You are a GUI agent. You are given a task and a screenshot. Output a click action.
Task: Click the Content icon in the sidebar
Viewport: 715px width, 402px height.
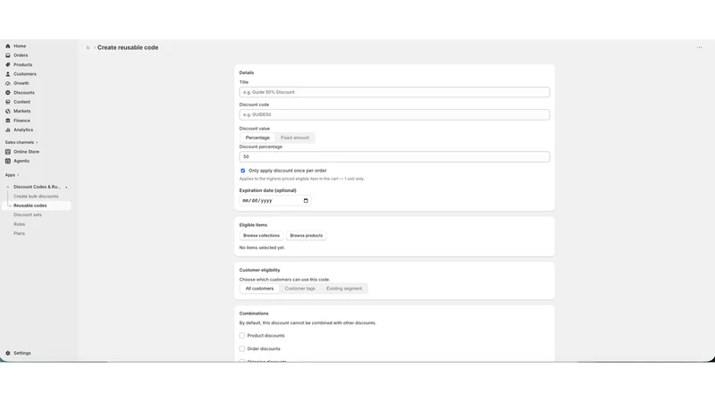(x=8, y=102)
